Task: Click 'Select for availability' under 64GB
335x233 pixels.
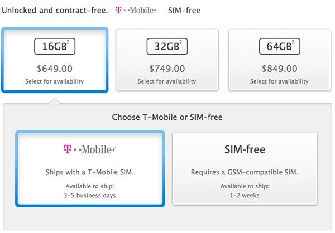Action: (279, 81)
